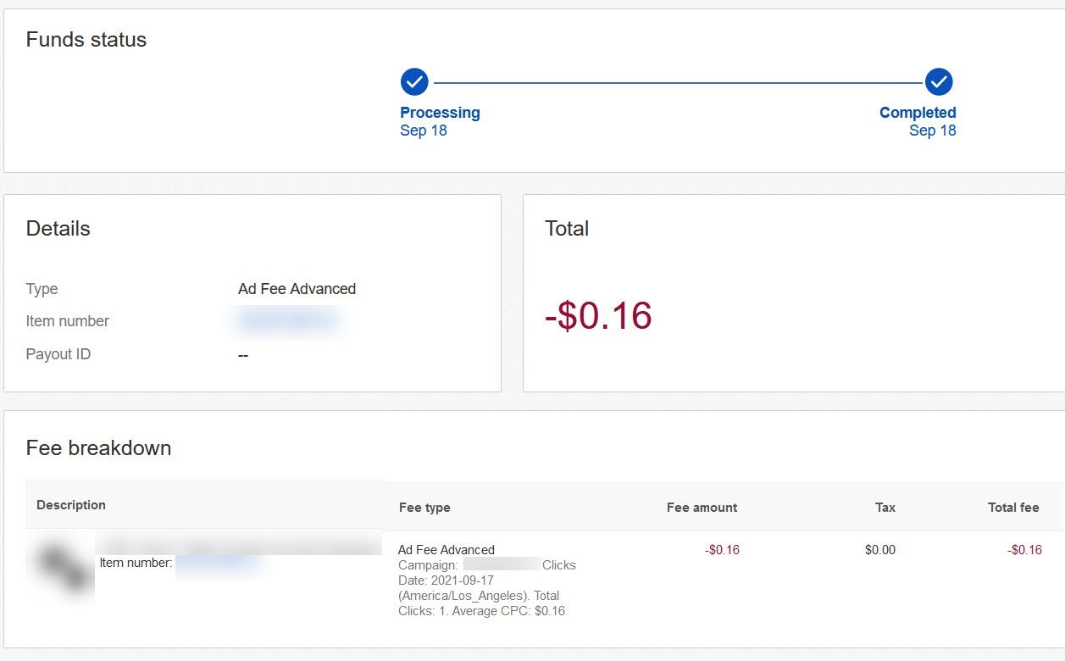Click the Completed status label
Viewport: 1065px width, 661px height.
[x=918, y=113]
